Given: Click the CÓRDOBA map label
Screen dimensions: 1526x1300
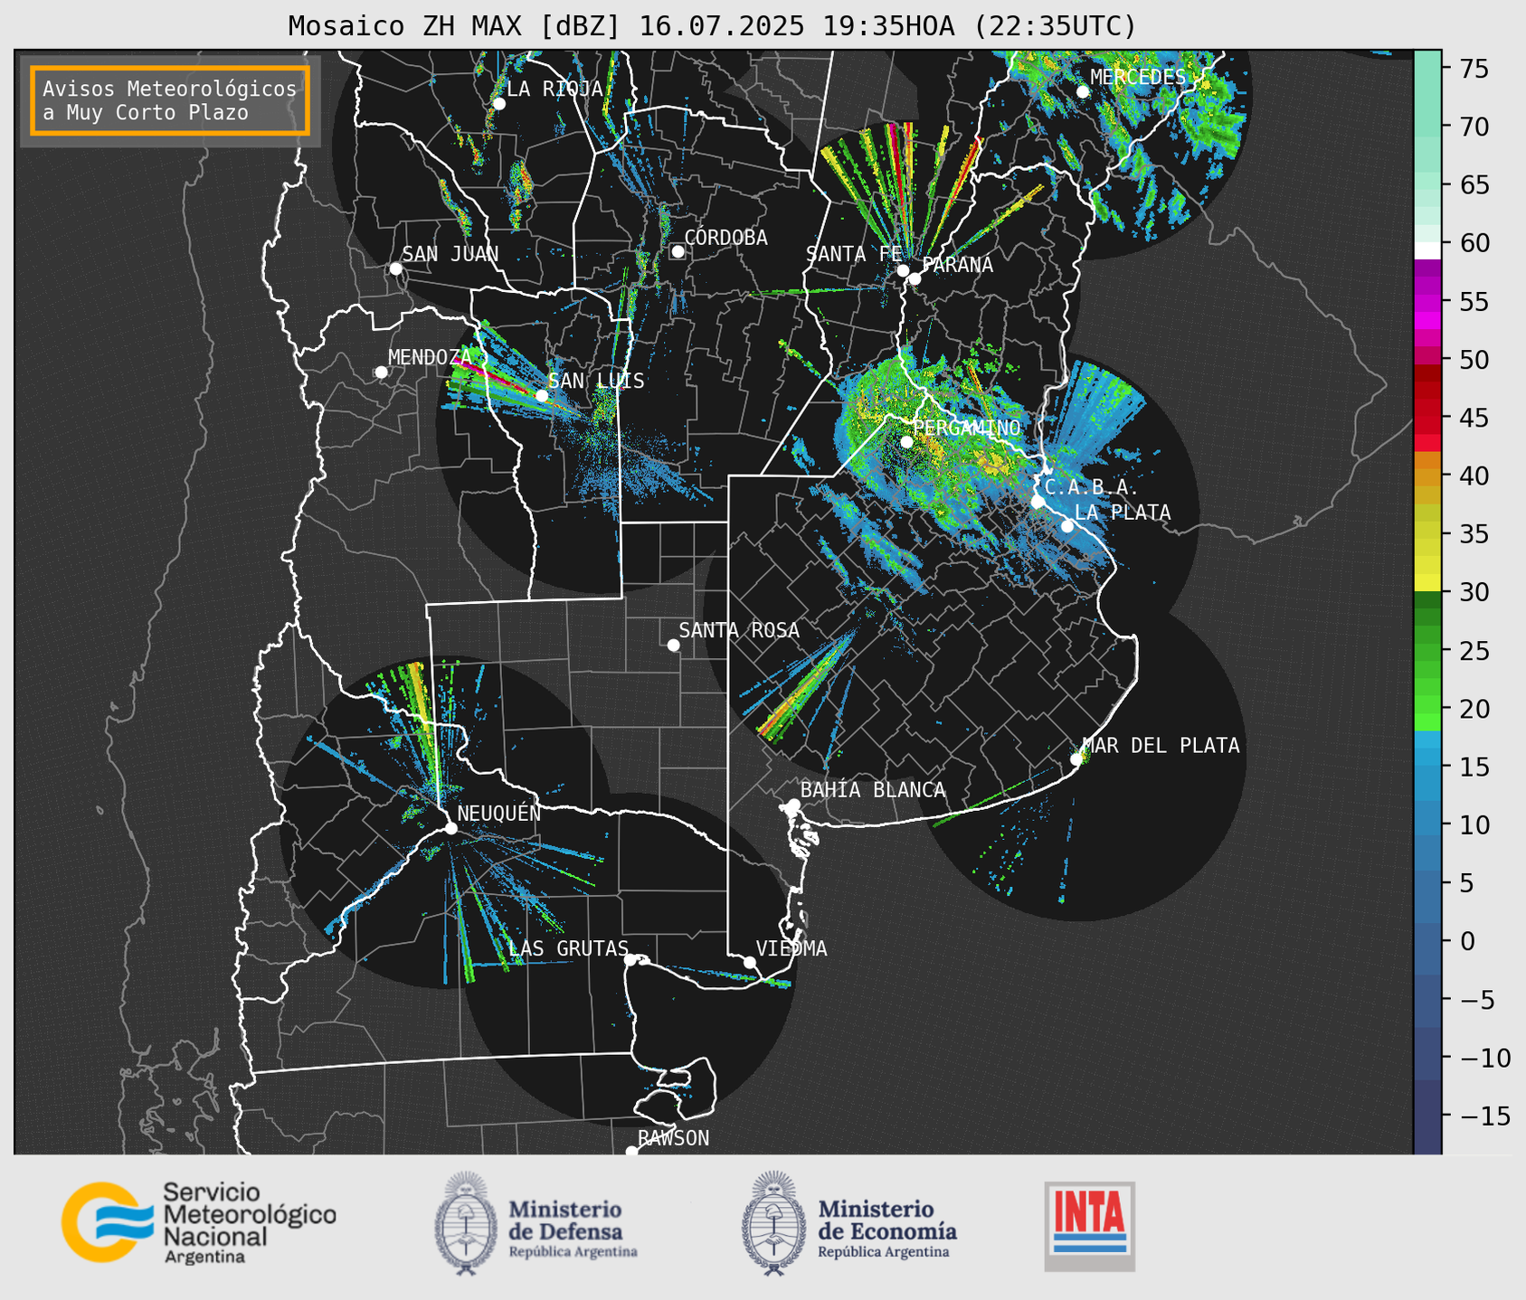Looking at the screenshot, I should (725, 238).
